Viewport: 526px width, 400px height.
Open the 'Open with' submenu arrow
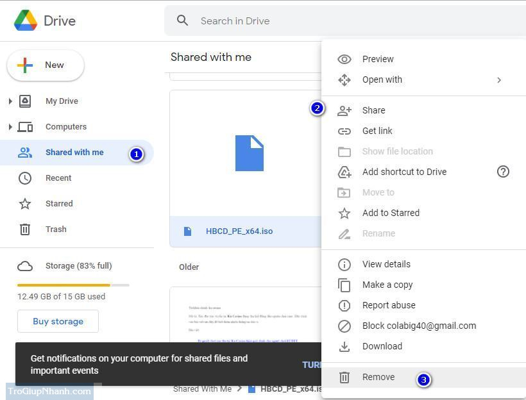[499, 80]
